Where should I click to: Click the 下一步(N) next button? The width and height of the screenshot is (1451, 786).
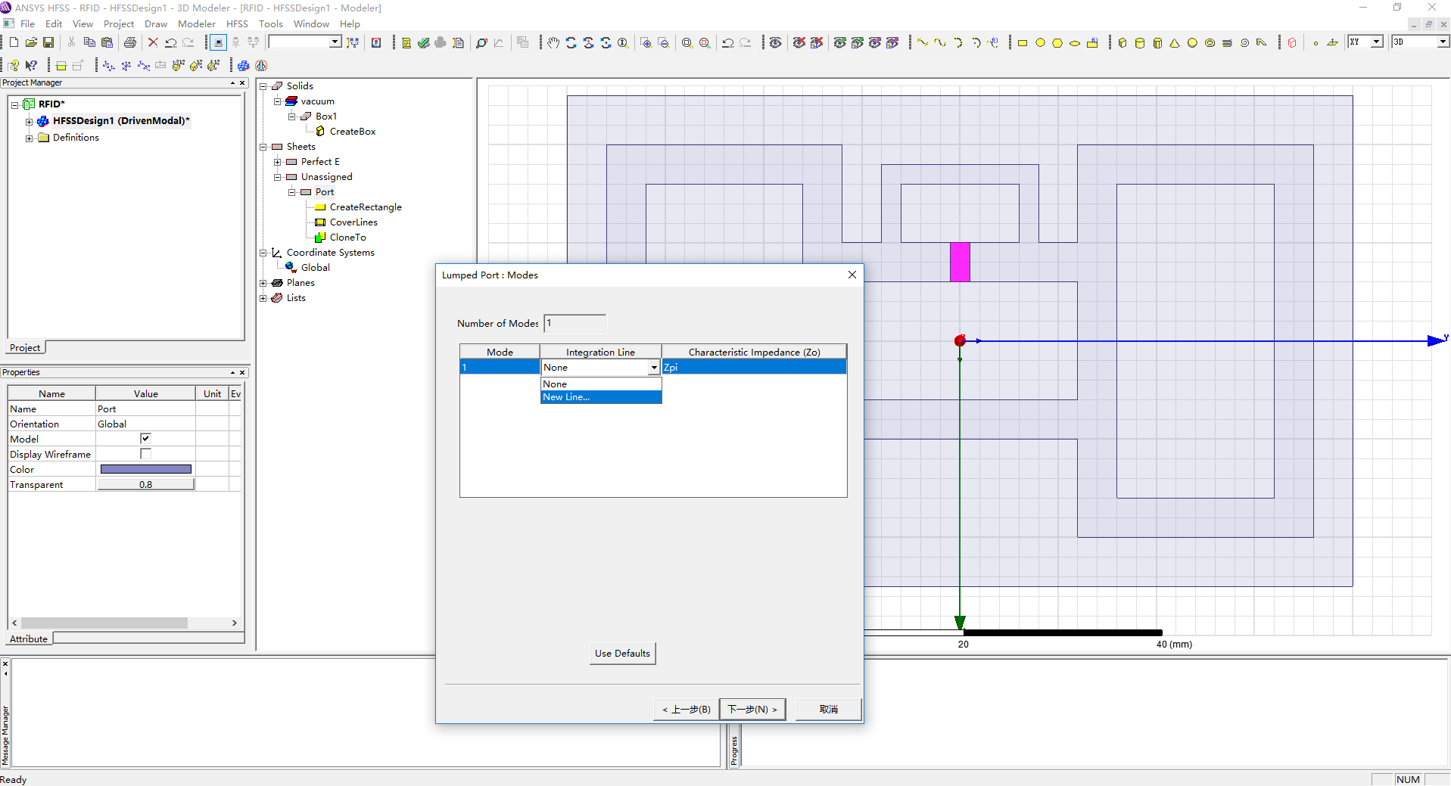[752, 710]
